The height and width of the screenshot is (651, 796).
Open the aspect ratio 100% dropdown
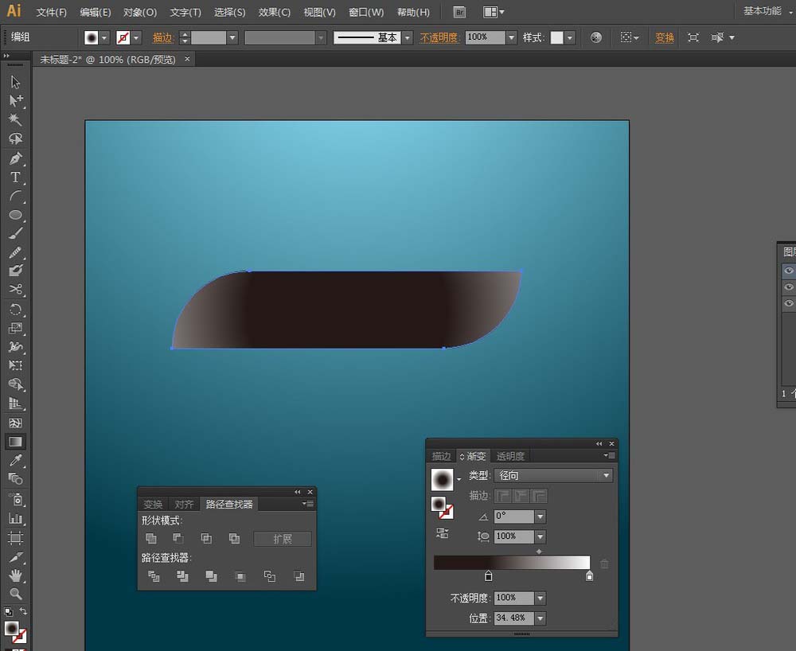(x=540, y=536)
